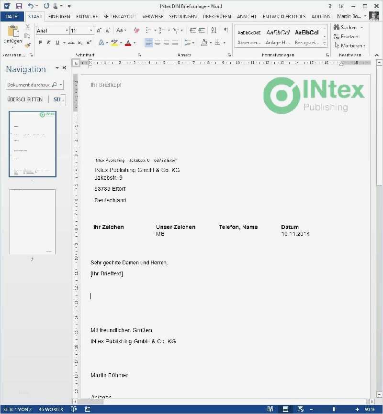Switch to read mode view icon

(x=270, y=409)
